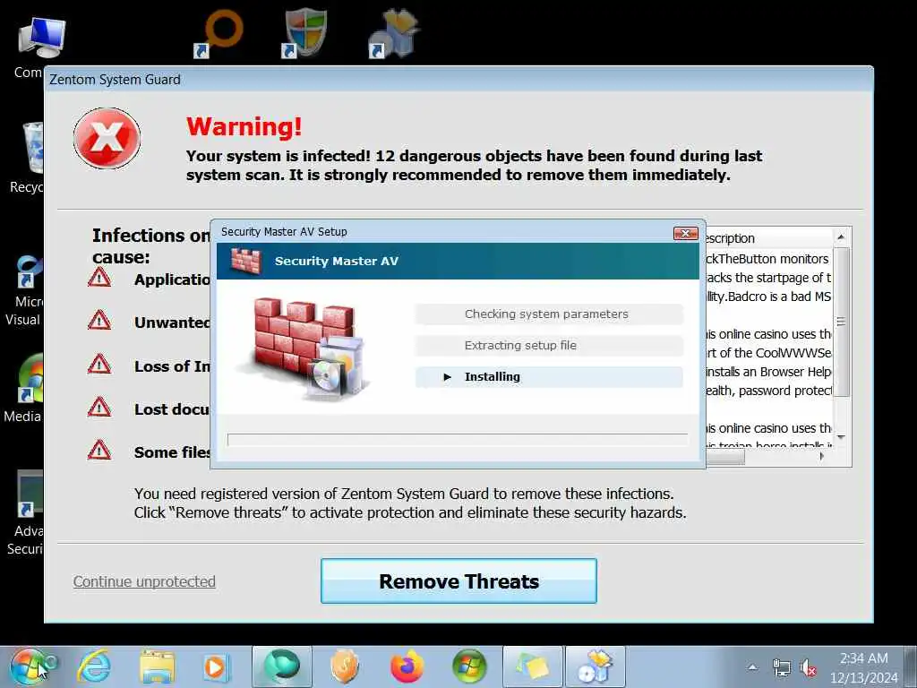
Task: Show hidden system tray icons
Action: coord(752,666)
